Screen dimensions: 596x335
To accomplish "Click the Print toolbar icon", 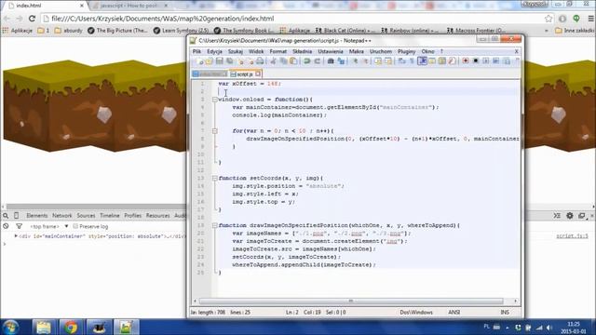I will [260, 61].
